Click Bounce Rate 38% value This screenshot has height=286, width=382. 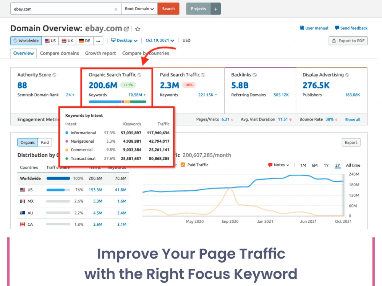(330, 119)
